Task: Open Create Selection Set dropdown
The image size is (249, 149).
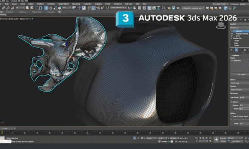Action: click(x=119, y=8)
